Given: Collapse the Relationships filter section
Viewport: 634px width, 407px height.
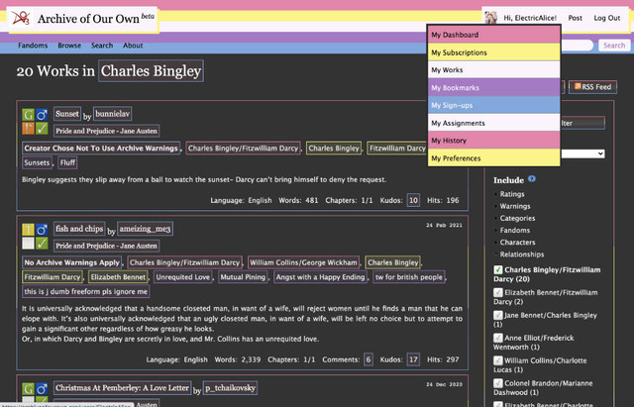Looking at the screenshot, I should 522,254.
